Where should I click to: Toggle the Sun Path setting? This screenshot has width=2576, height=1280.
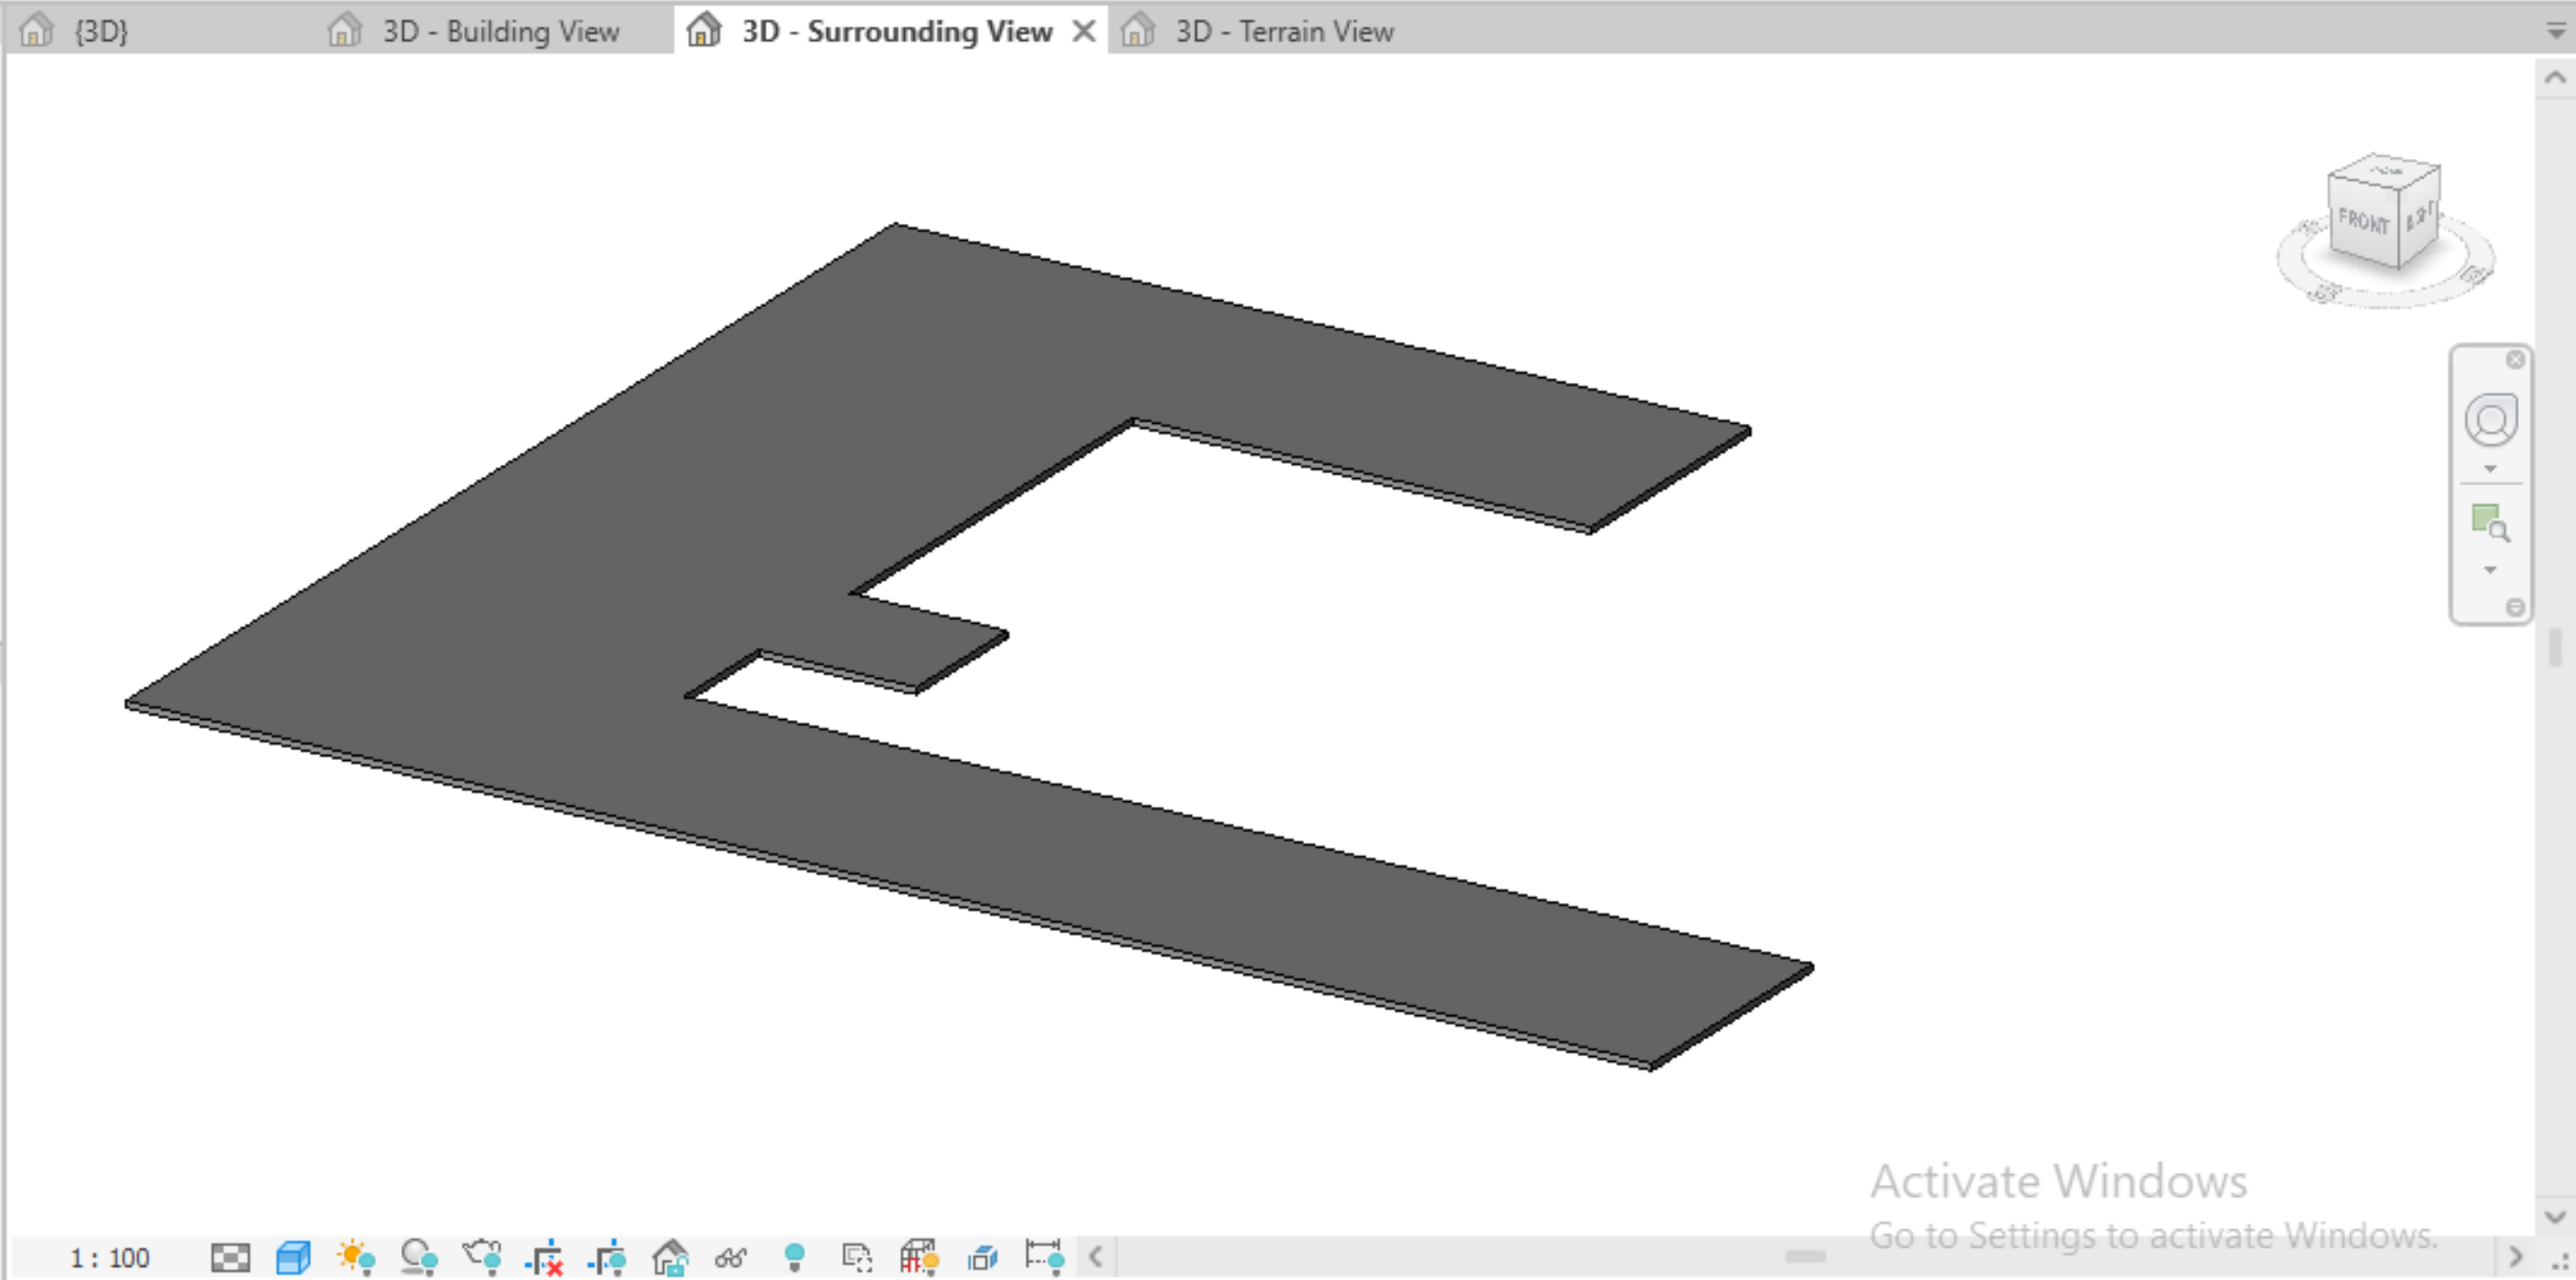pyautogui.click(x=356, y=1257)
